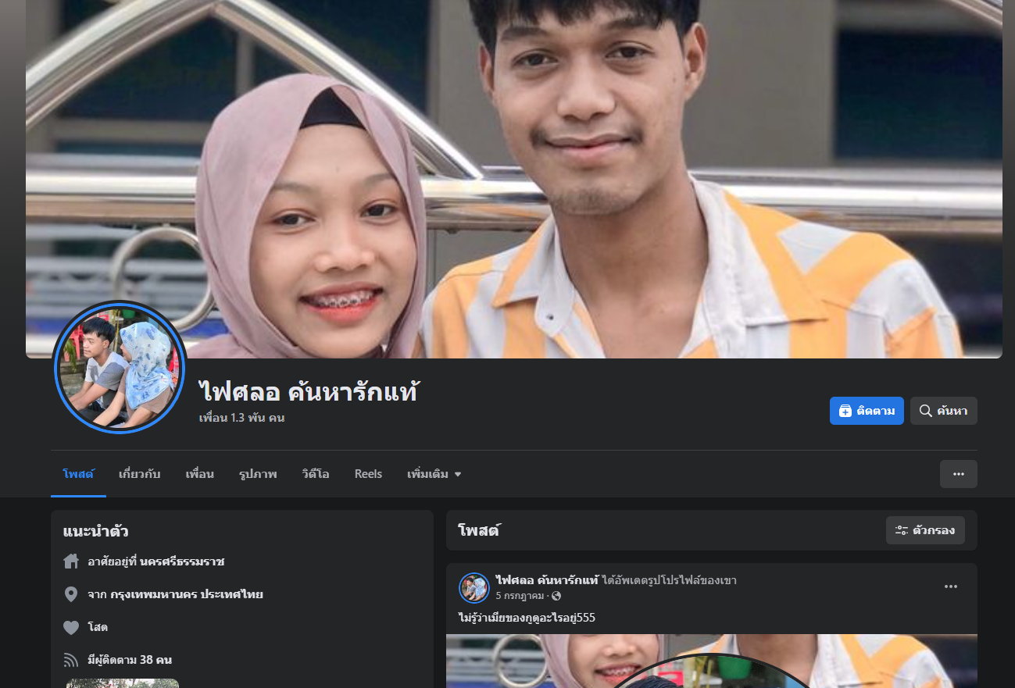This screenshot has height=688, width=1015.
Task: Open the three-dot profile options menu
Action: pos(958,474)
